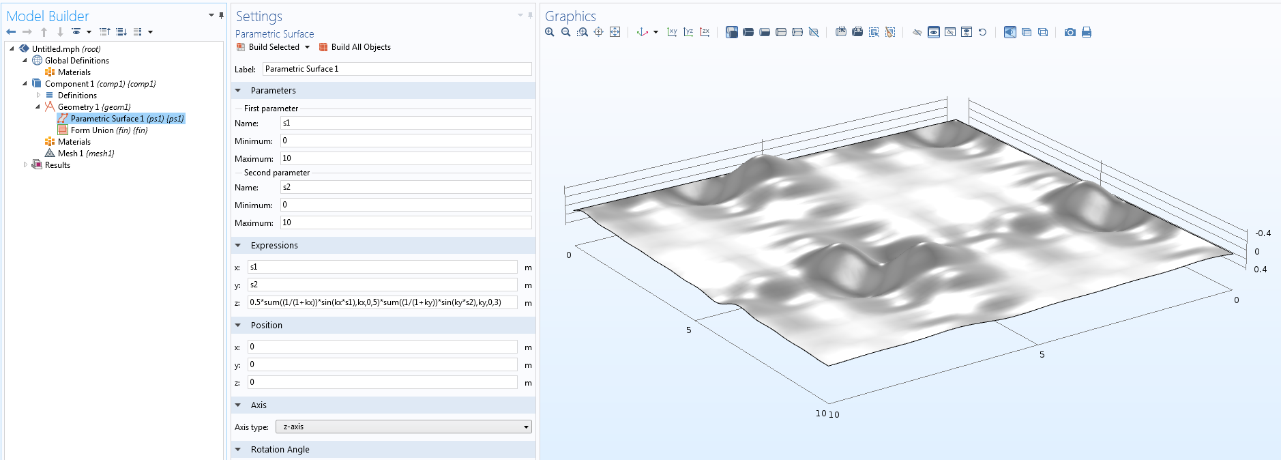Image resolution: width=1281 pixels, height=460 pixels.
Task: Select Form Union in the model tree
Action: coord(92,130)
